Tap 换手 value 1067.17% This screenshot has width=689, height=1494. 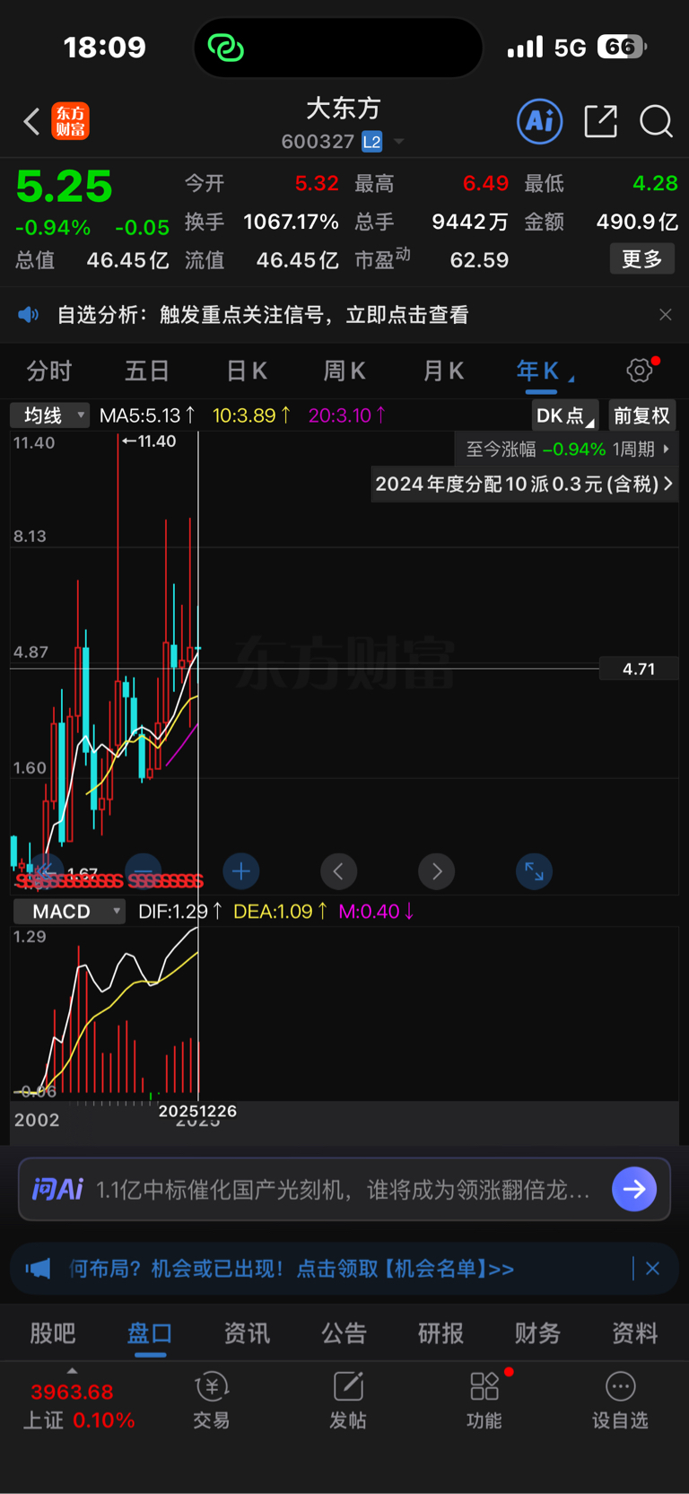291,222
